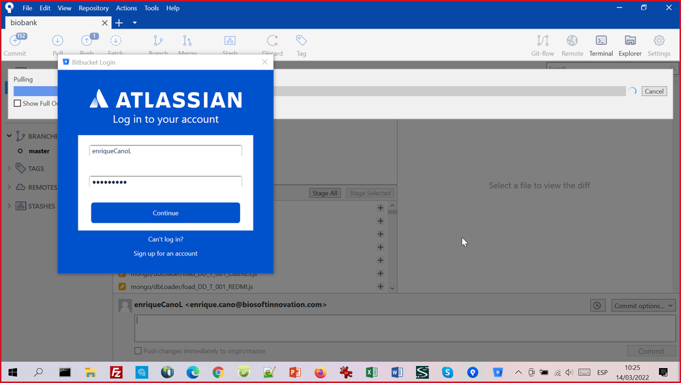
Task: Open Git-flow from the toolbar
Action: pyautogui.click(x=543, y=45)
